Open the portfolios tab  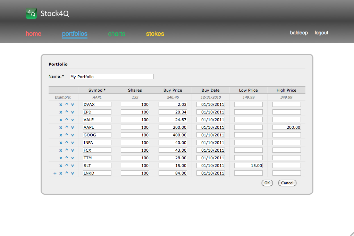point(75,34)
